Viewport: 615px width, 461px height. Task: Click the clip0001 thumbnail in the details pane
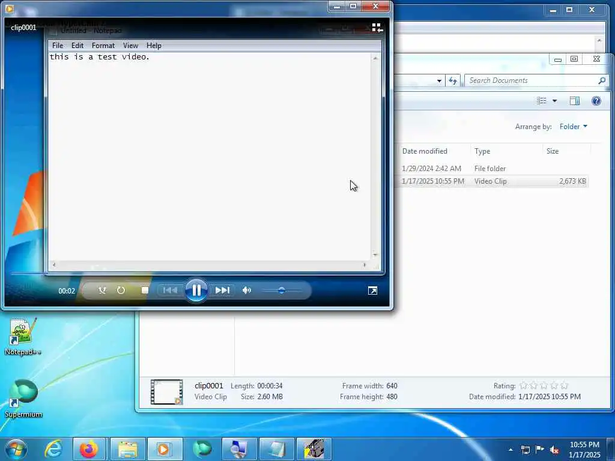coord(167,391)
